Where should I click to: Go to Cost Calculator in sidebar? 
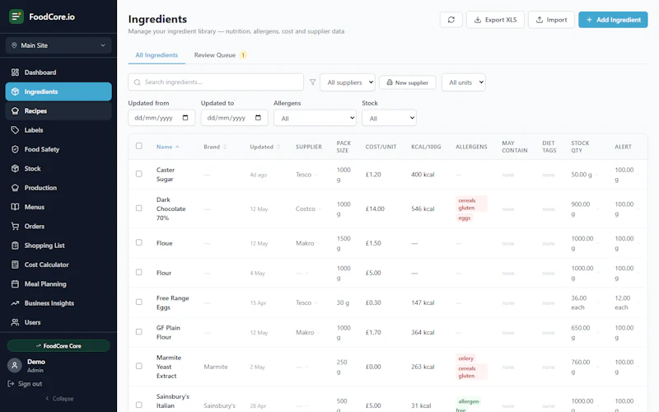(x=58, y=265)
